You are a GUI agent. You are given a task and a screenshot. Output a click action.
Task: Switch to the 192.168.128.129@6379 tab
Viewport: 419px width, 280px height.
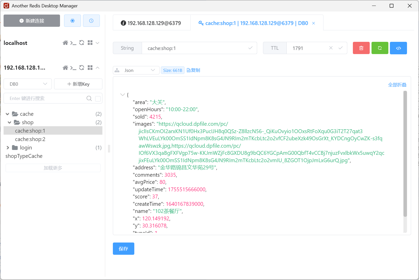pyautogui.click(x=152, y=23)
